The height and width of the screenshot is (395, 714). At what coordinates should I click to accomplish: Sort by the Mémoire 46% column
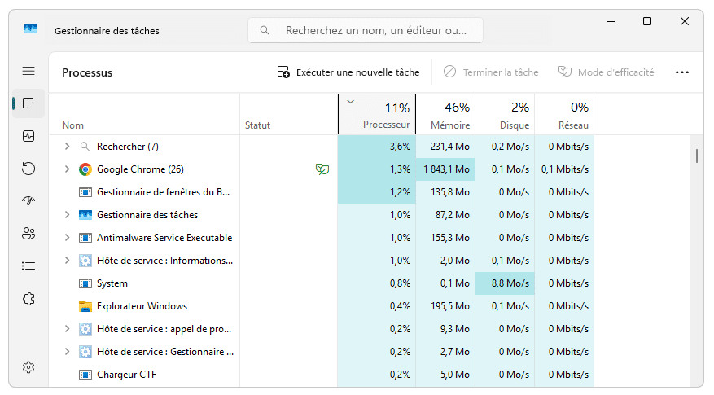pos(445,114)
